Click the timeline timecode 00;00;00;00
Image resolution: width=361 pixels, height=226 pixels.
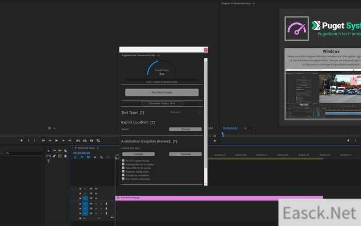(x=81, y=153)
